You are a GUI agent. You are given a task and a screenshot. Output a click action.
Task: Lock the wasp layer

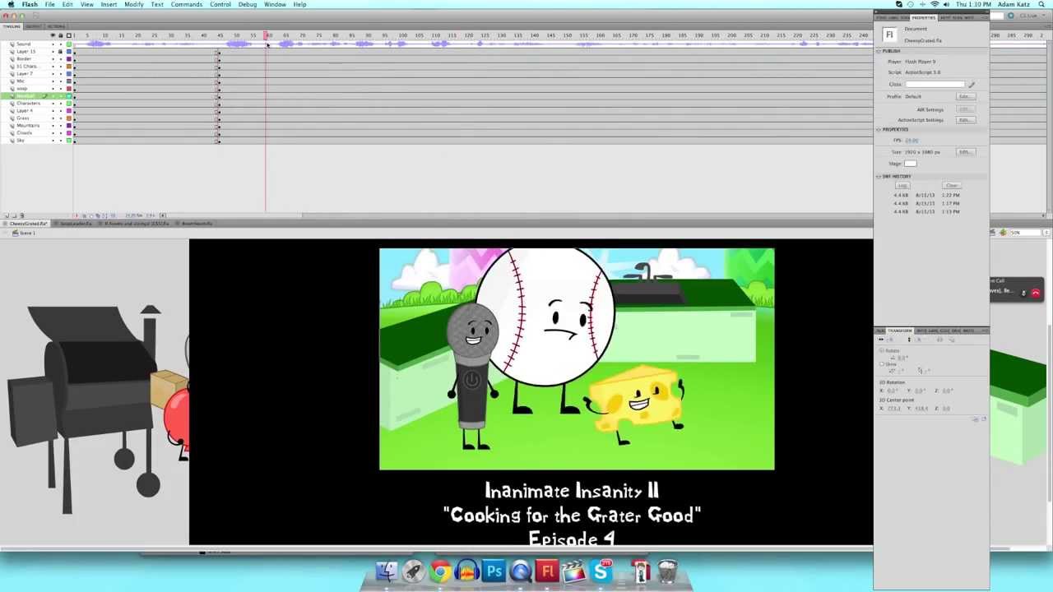(60, 89)
